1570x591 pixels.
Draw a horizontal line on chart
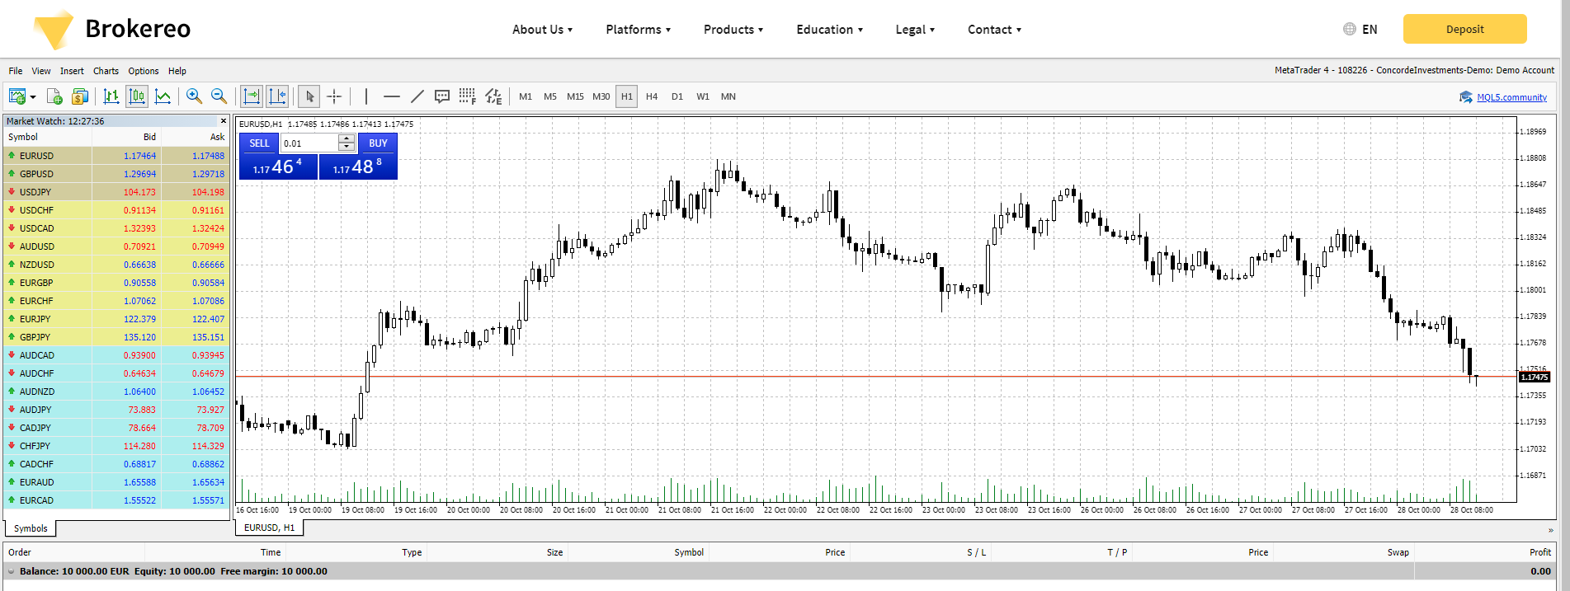pos(392,96)
